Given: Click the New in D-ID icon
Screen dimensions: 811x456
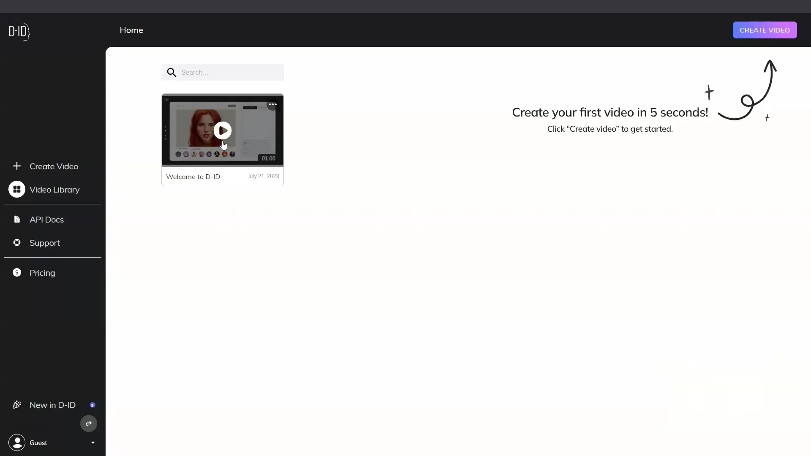Looking at the screenshot, I should (x=17, y=405).
